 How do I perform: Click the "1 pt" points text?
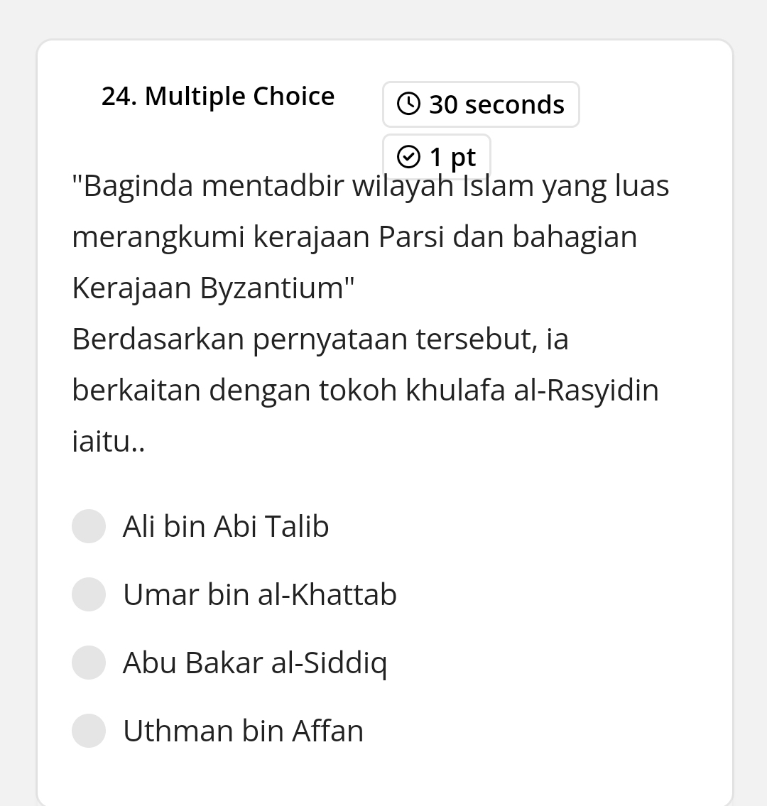click(452, 156)
